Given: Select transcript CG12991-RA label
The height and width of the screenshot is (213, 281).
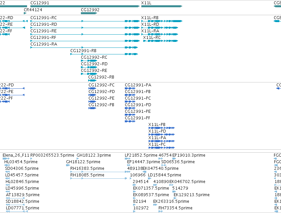Looking at the screenshot, I should pos(44,44).
